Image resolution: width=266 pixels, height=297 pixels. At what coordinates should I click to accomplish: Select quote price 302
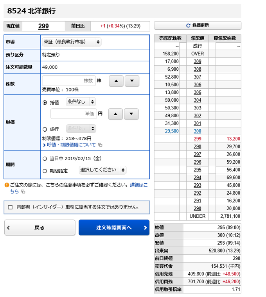198,116
